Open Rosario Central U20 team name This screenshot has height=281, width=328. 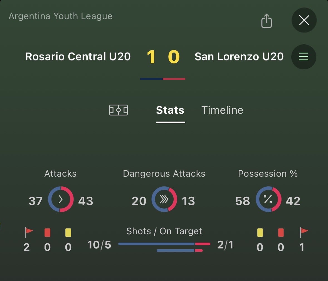[x=78, y=57]
